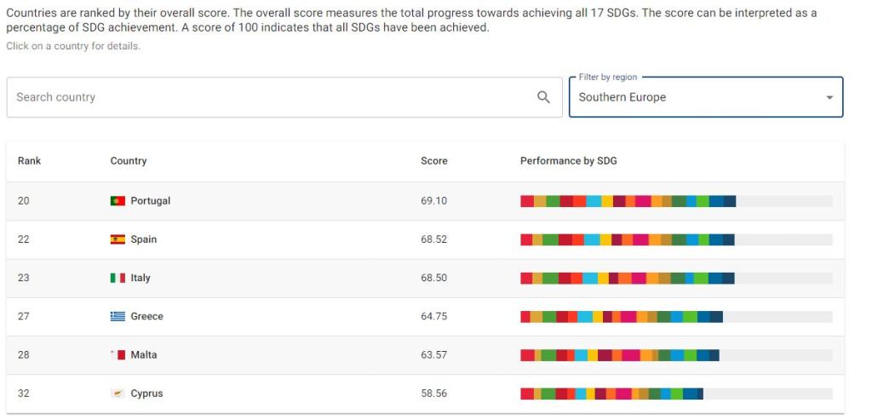Click the search magnifier icon

(543, 97)
